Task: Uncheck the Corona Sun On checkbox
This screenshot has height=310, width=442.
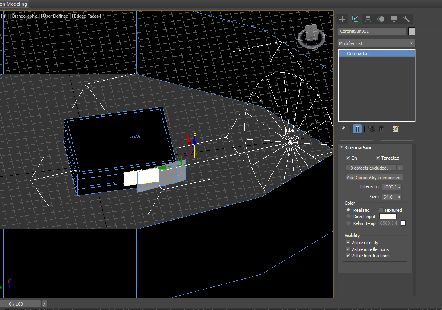Action: click(x=348, y=158)
